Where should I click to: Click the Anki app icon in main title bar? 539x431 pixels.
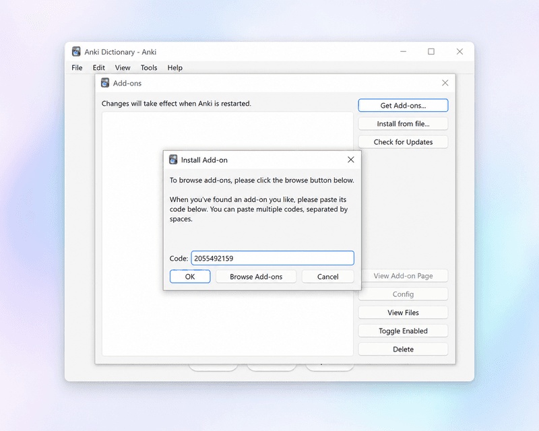pos(76,52)
